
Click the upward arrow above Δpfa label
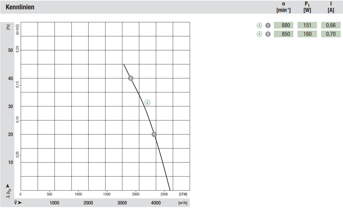[8, 186]
